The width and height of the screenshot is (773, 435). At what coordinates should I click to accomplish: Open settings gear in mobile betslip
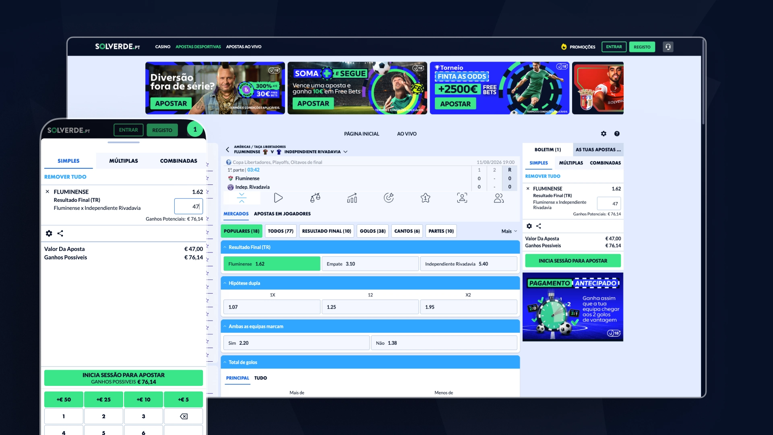click(x=49, y=233)
